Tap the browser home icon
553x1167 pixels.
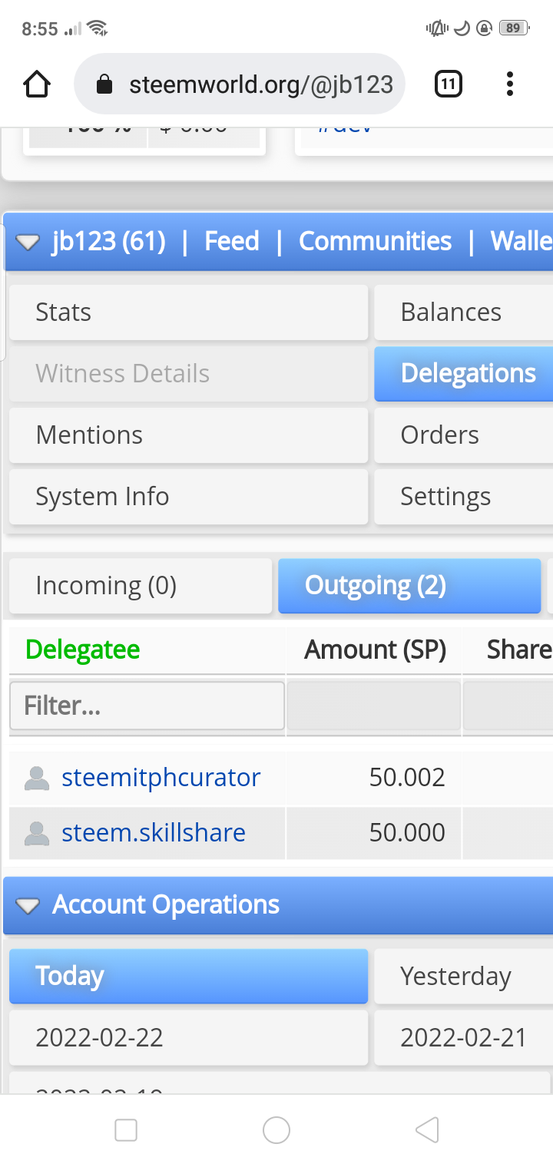pos(37,84)
